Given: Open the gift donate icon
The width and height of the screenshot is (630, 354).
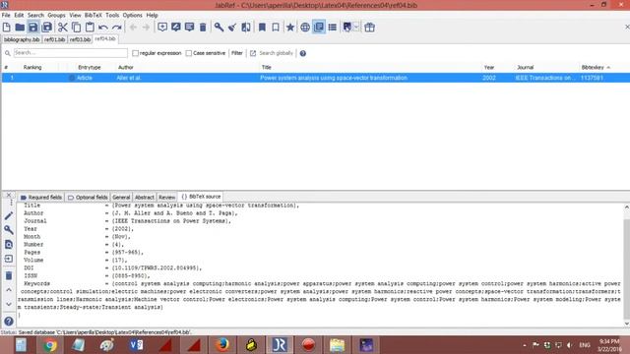Looking at the screenshot, I should [370, 28].
